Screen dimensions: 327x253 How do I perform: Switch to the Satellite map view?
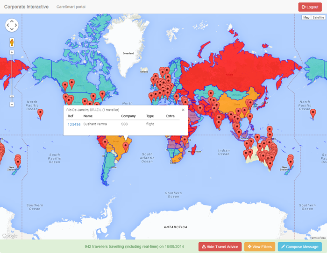tap(318, 18)
